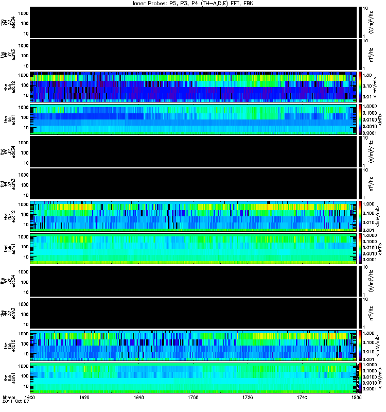Screen dimensions: 386x412
Task: Click the 0.01 colorbar value of tha fbk edc12
Action: point(367,97)
